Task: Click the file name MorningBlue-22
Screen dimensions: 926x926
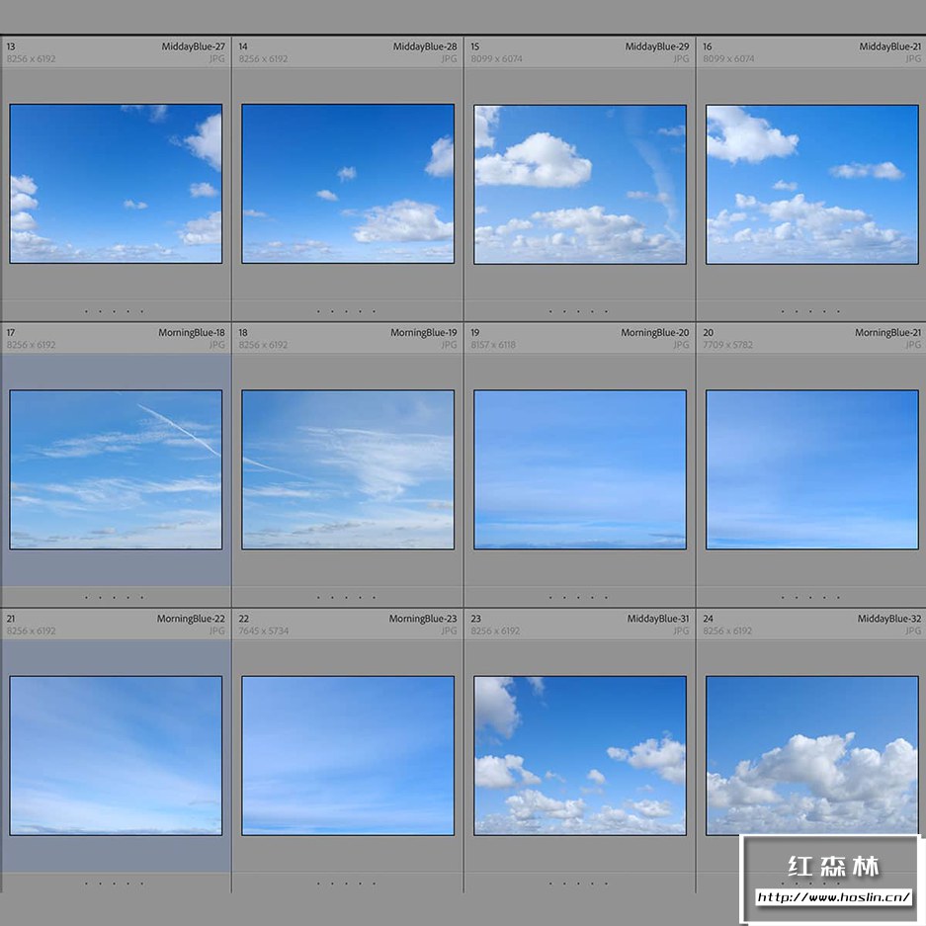Action: point(191,619)
